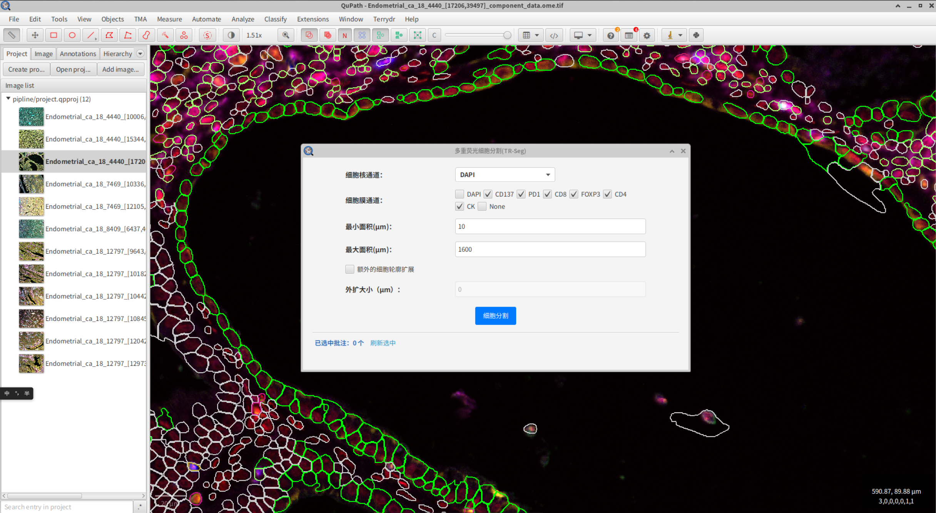Uncheck the FOXP3 channel checkbox
Screen dimensions: 936x513
[x=573, y=194]
